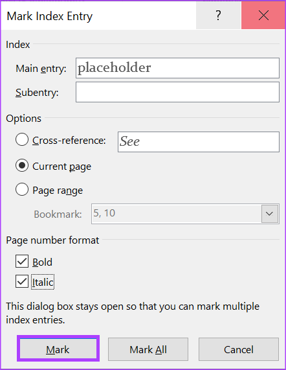Viewport: 286px width, 370px height.
Task: Uncheck the Bold page number checkbox
Action: tap(22, 261)
